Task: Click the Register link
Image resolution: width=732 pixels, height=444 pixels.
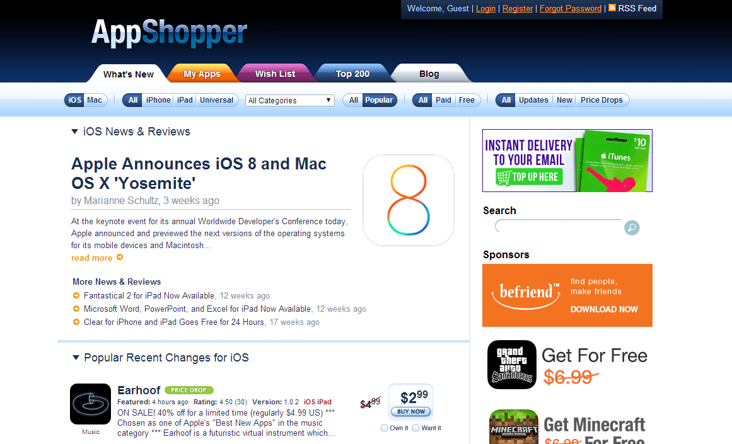Action: (517, 8)
